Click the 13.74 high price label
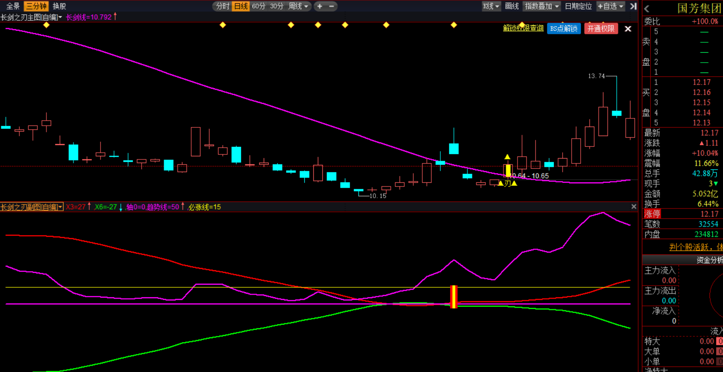The height and width of the screenshot is (372, 723). tap(596, 76)
